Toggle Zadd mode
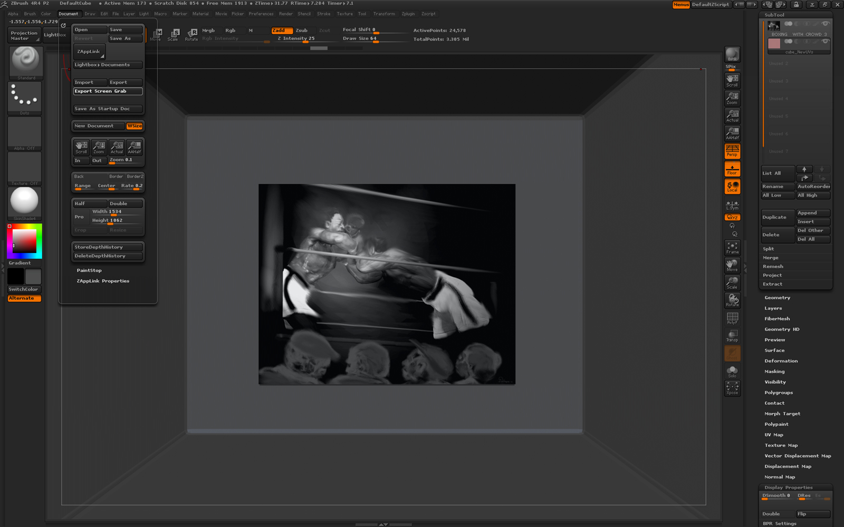The width and height of the screenshot is (844, 527). click(282, 30)
